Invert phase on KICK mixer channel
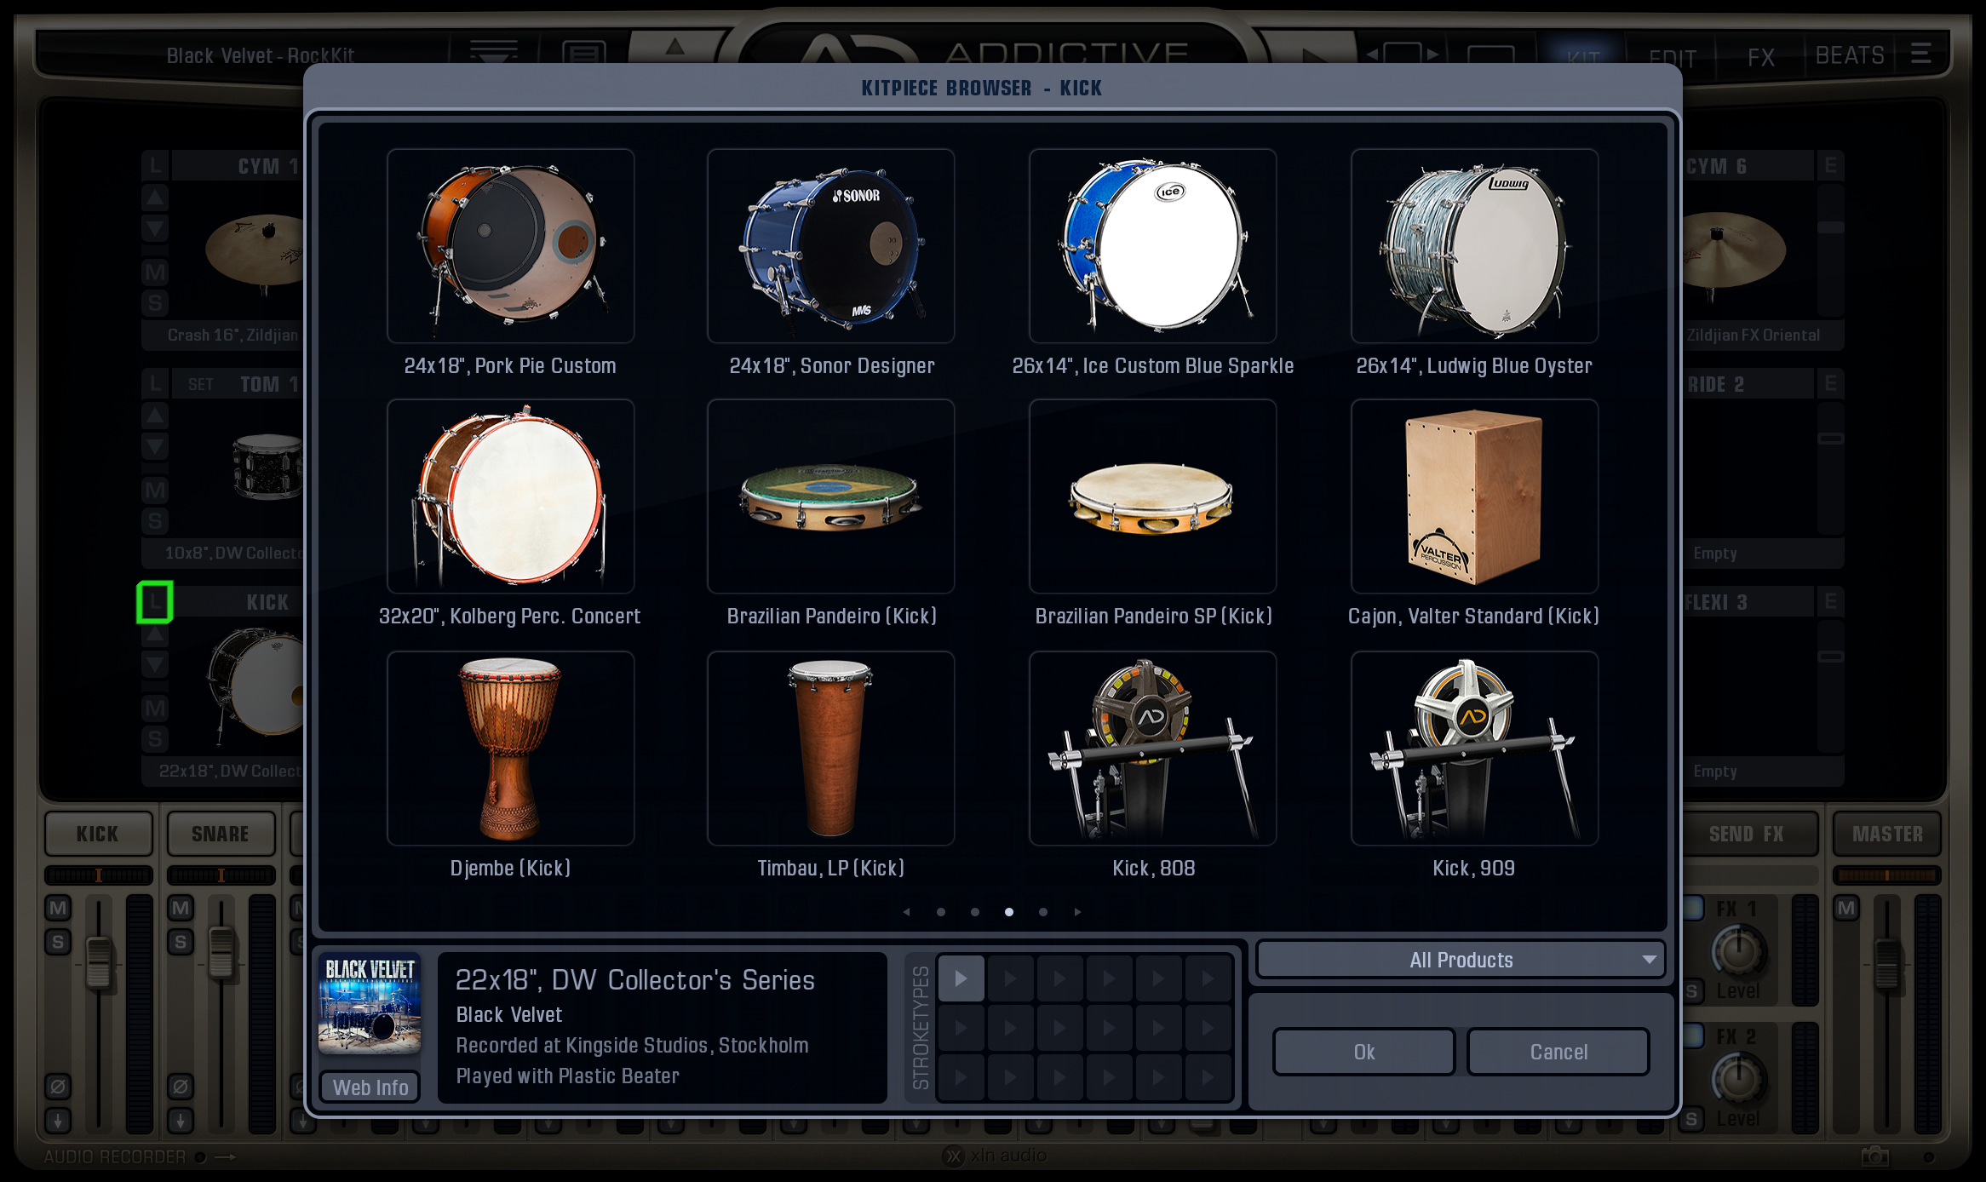 (x=58, y=1087)
